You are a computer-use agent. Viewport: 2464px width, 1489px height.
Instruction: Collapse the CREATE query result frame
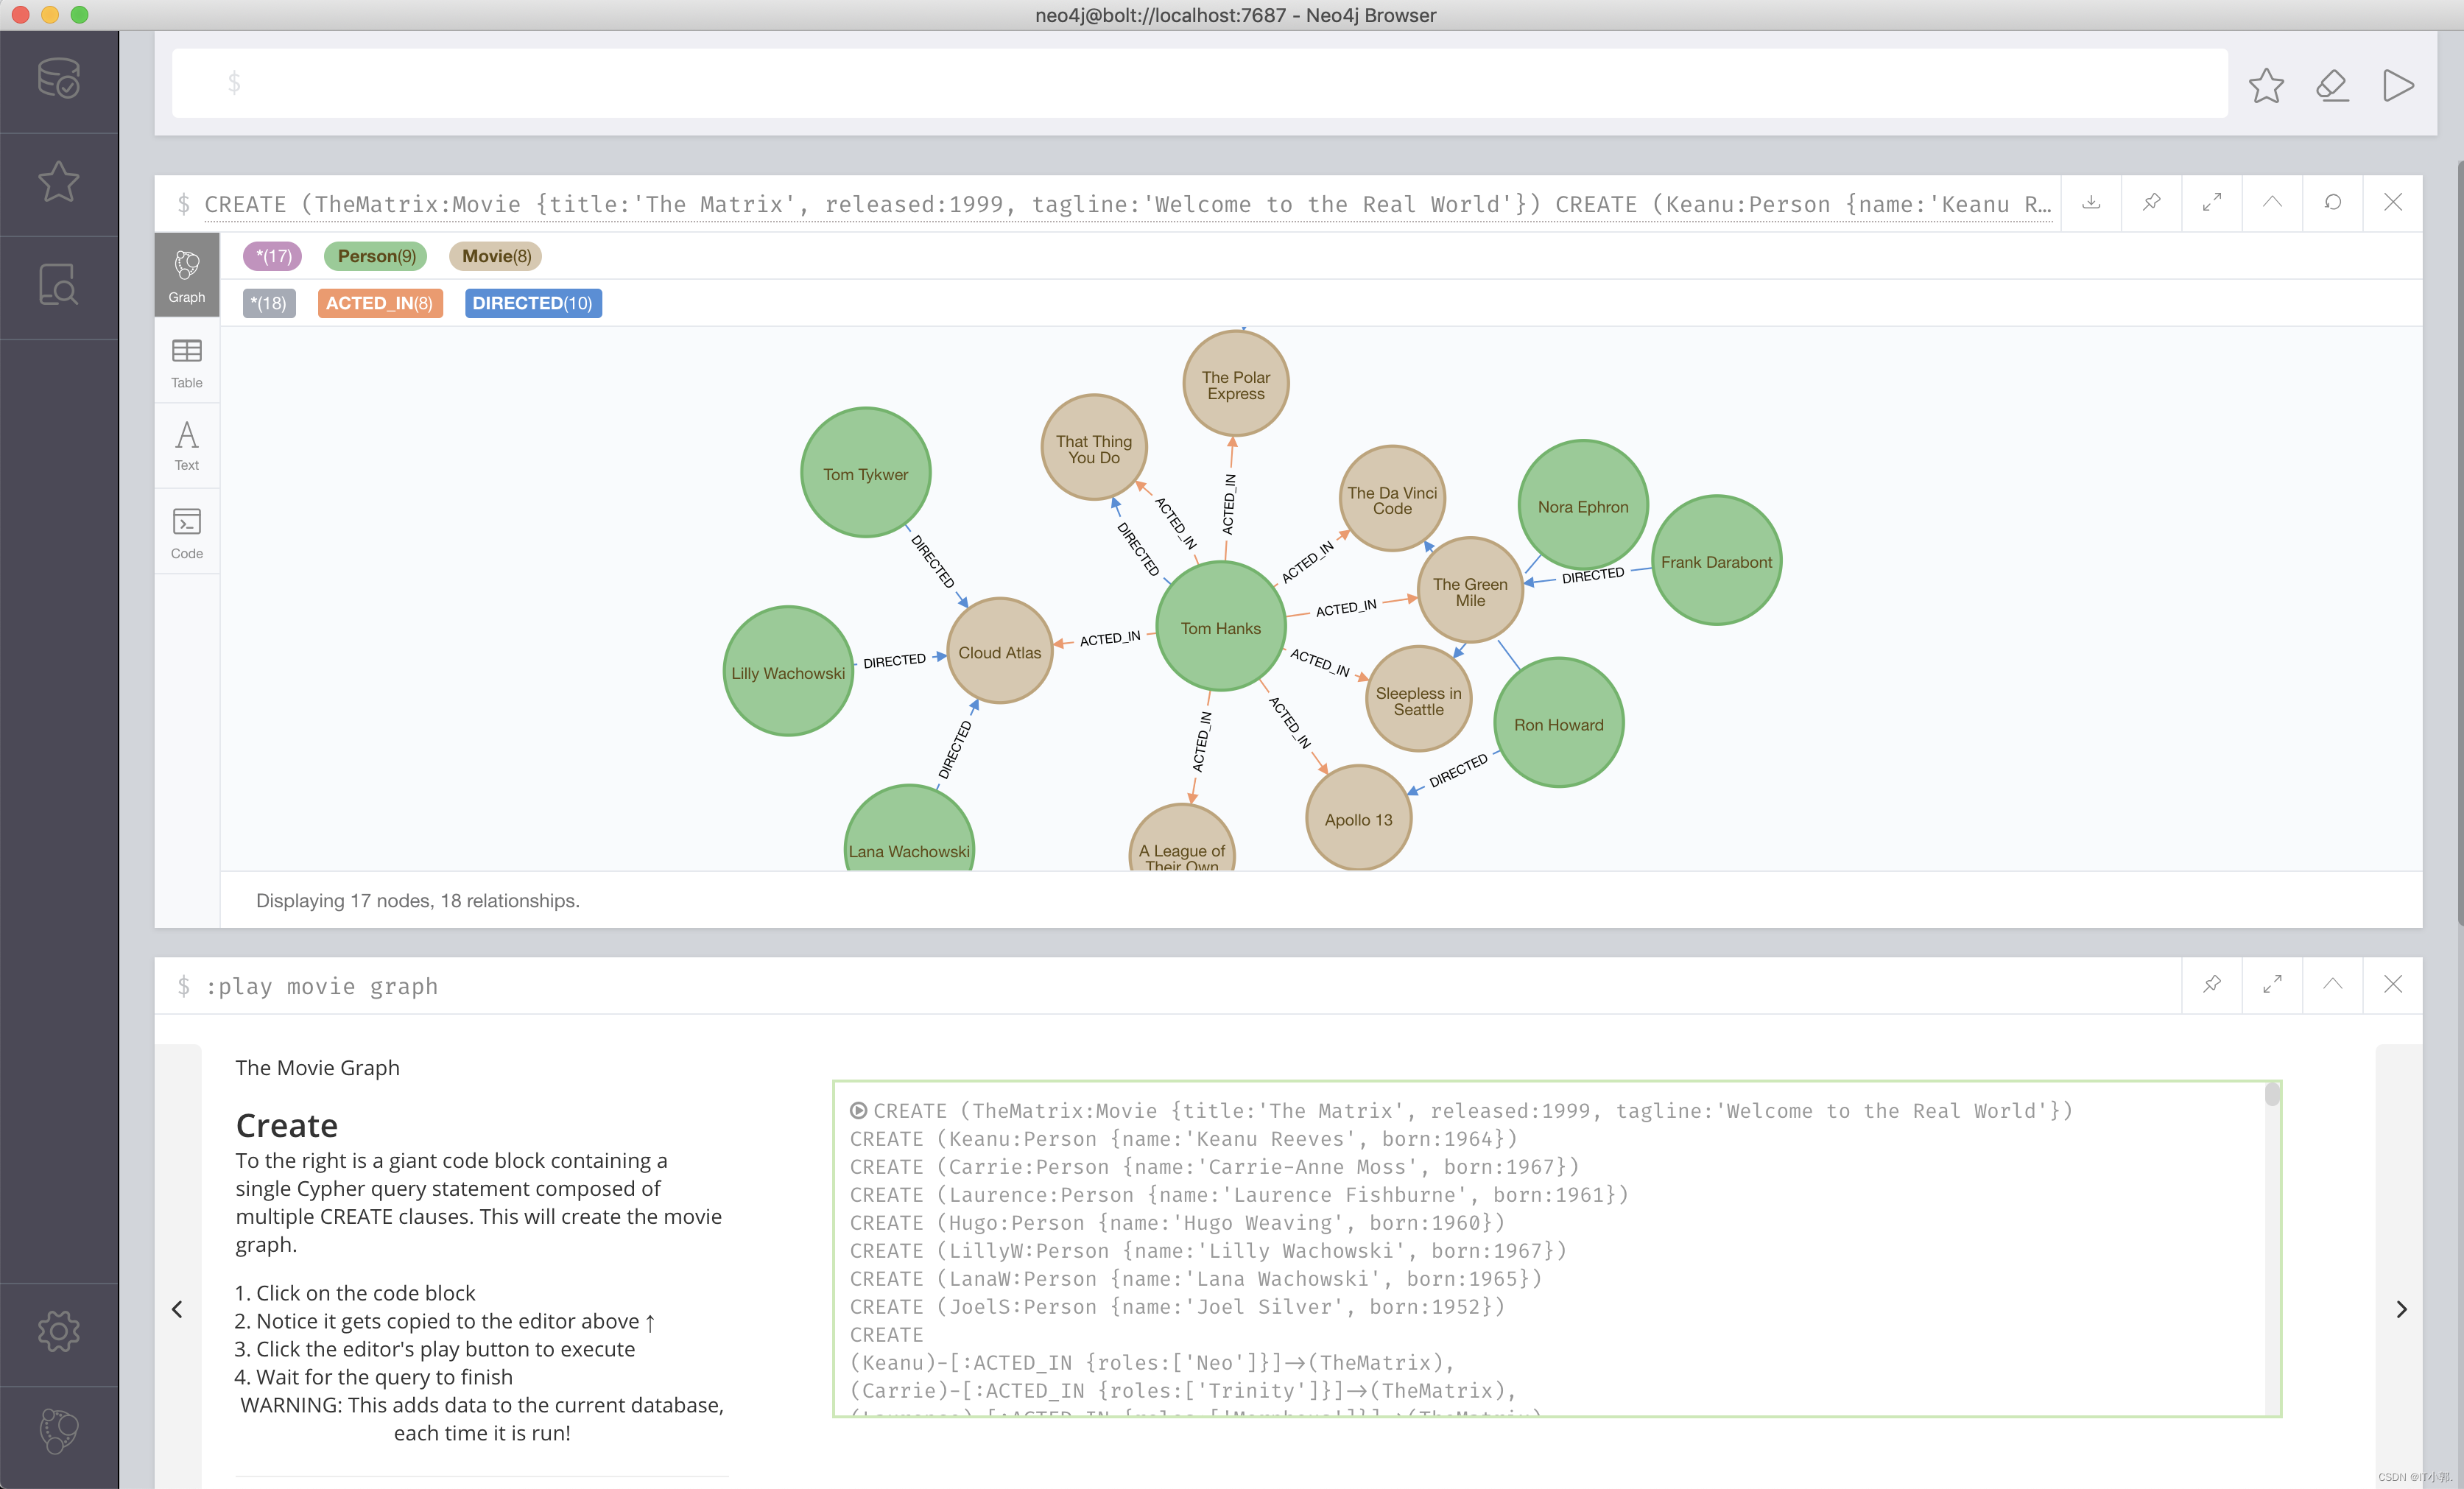(2272, 203)
